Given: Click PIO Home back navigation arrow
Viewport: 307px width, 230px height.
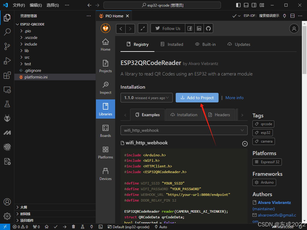Looking at the screenshot, I should [121, 28].
